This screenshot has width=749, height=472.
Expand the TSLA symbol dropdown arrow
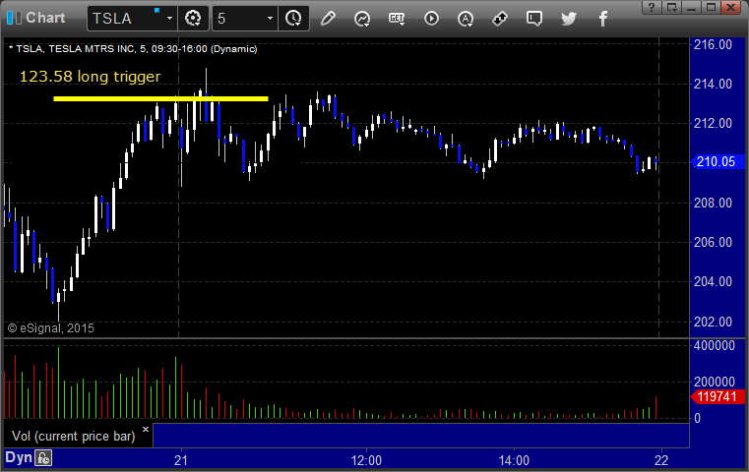(x=169, y=19)
